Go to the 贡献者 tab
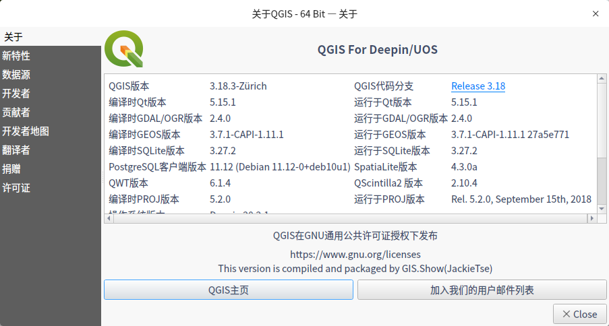Viewport: 609px width, 326px height. [x=16, y=112]
